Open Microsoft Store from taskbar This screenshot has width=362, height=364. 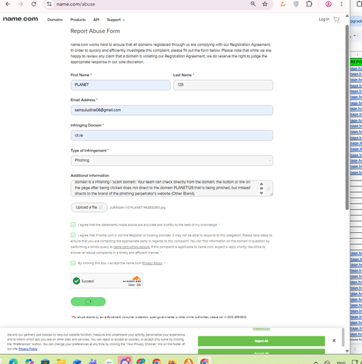point(45,362)
